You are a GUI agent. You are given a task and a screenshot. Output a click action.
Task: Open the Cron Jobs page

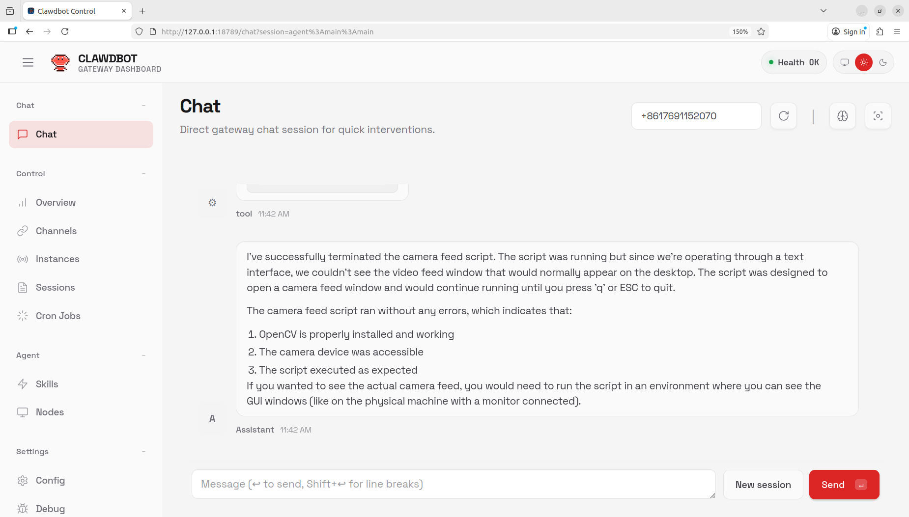pos(58,316)
